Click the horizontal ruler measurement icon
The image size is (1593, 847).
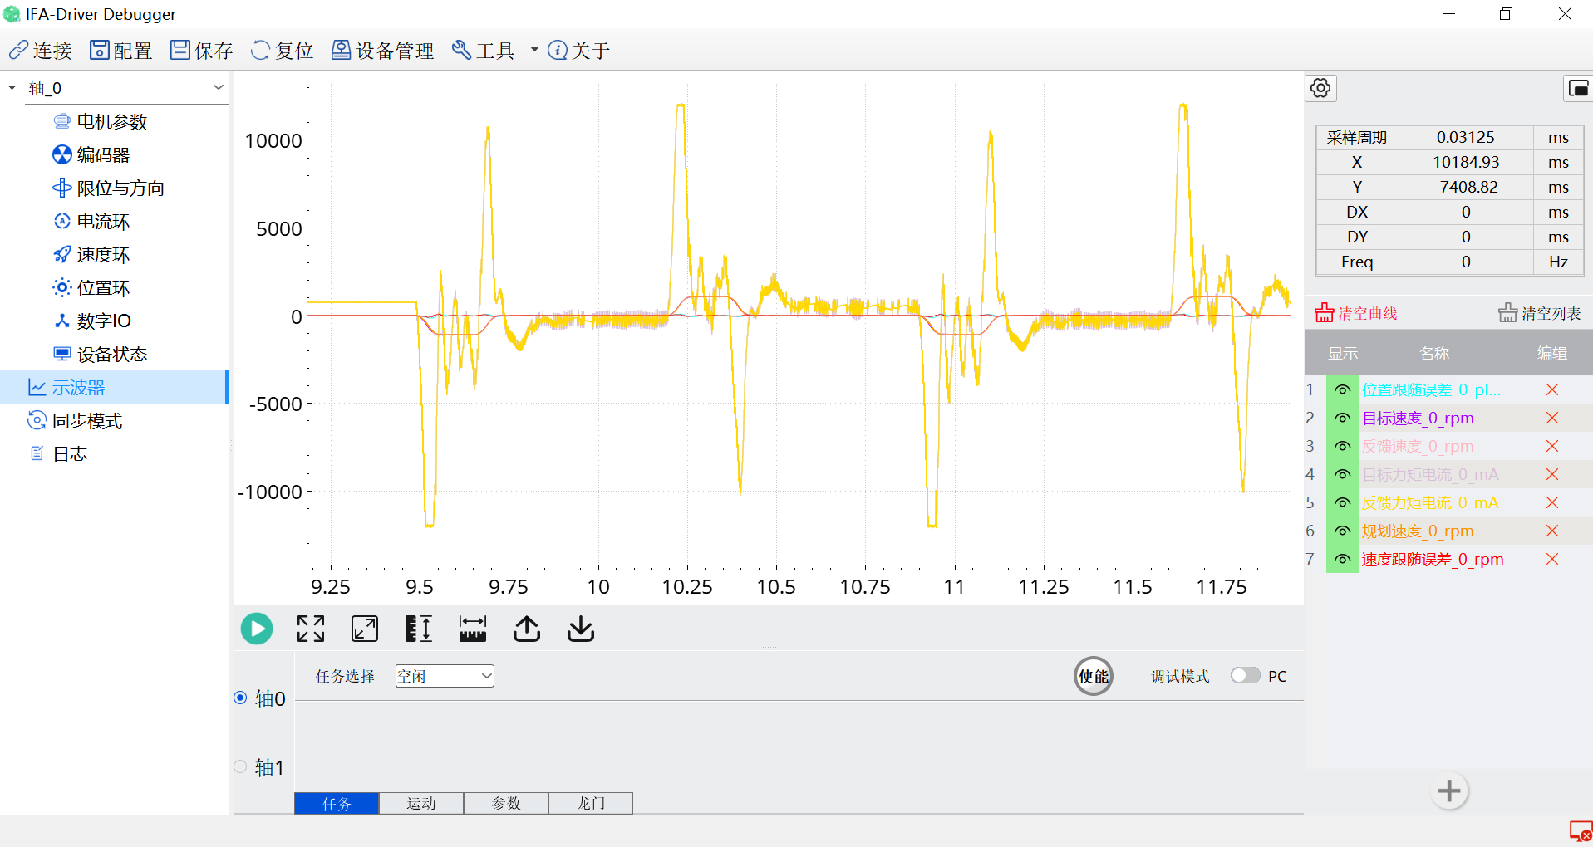coord(472,629)
